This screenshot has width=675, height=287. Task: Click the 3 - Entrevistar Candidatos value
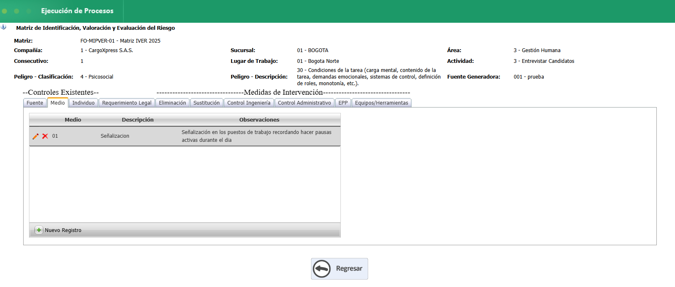pos(544,61)
